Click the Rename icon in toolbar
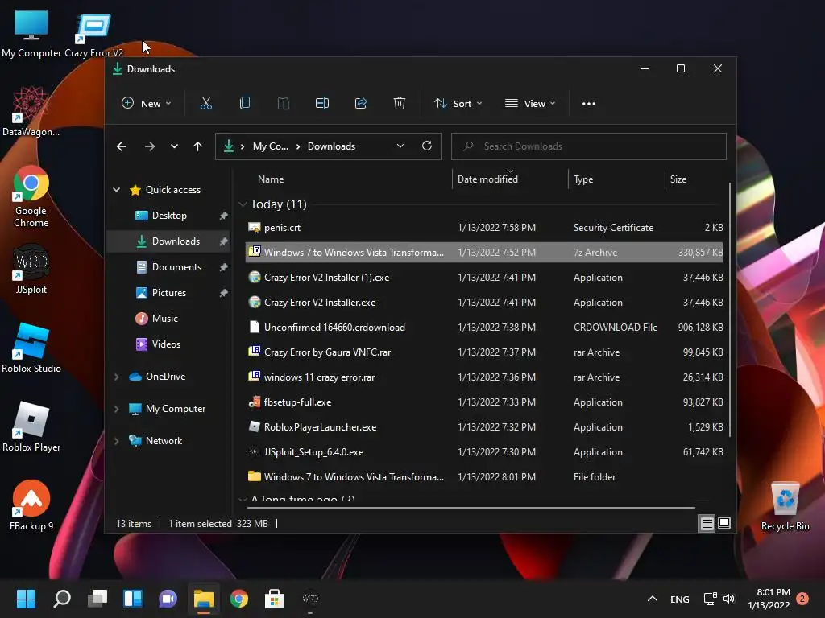 322,104
